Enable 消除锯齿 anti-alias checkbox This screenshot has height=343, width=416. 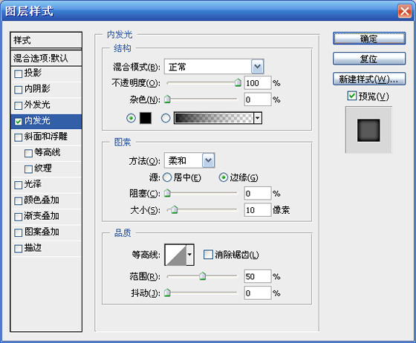coord(208,255)
